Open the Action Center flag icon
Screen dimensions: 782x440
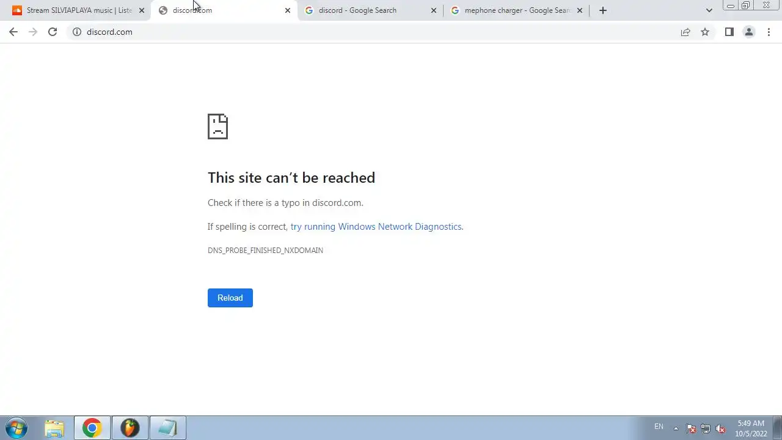(x=691, y=428)
